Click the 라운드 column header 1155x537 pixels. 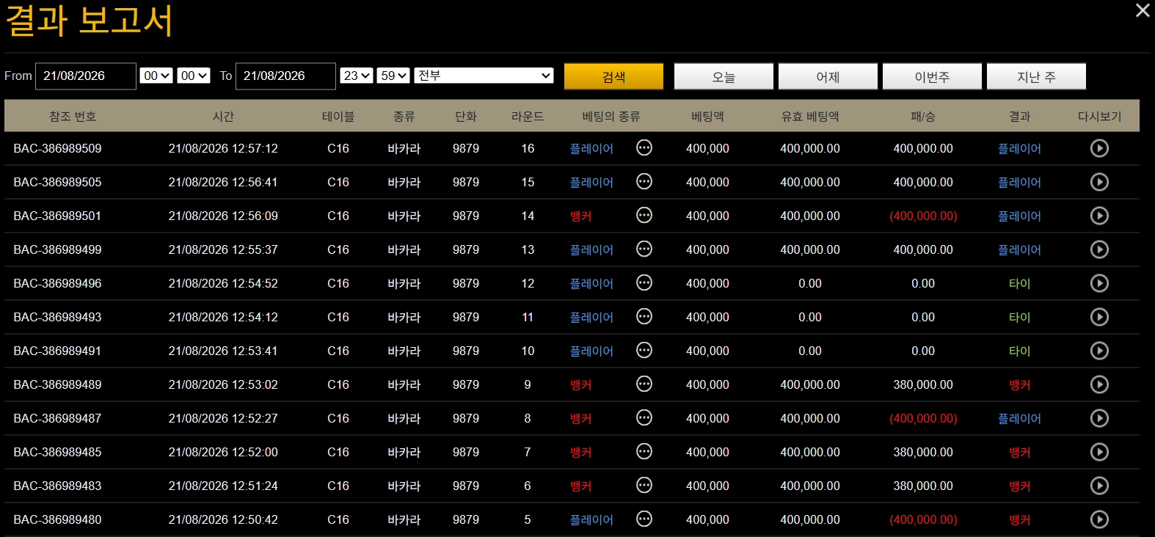tap(528, 117)
